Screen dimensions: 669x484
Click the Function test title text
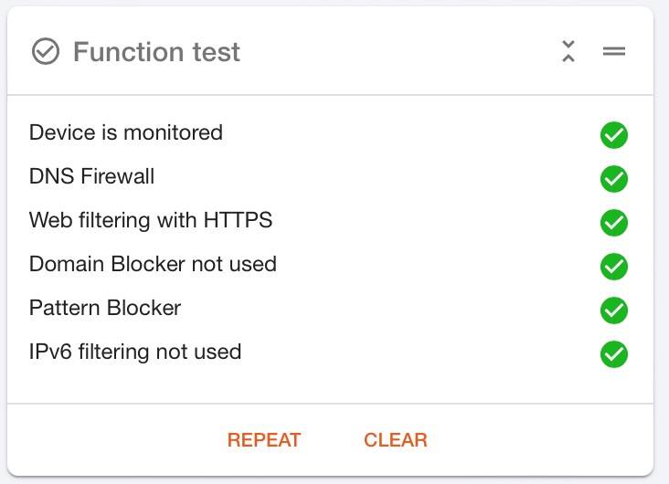156,52
